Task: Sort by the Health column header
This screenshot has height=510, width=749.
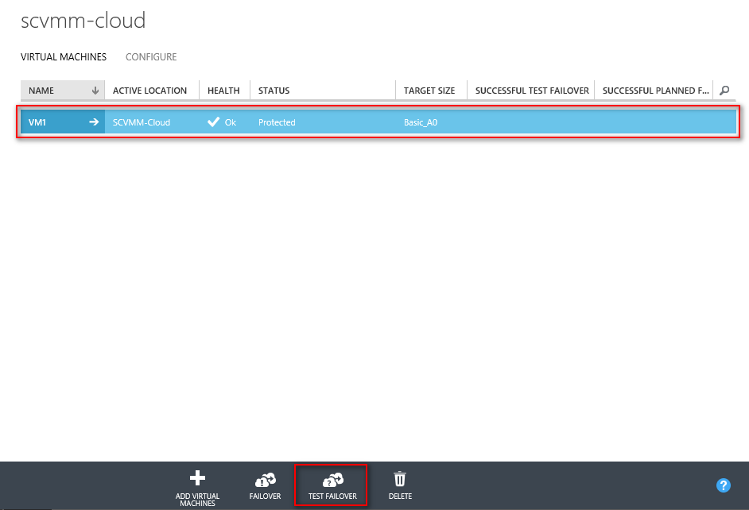Action: (x=225, y=91)
